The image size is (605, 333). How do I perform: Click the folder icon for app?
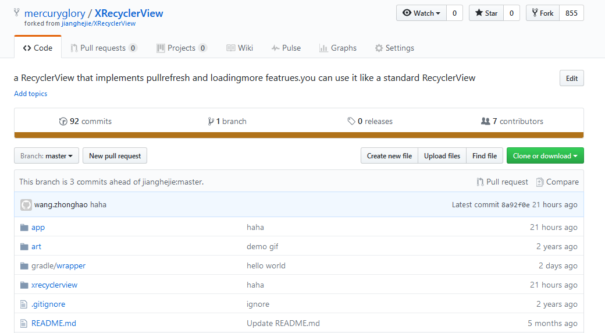(24, 227)
